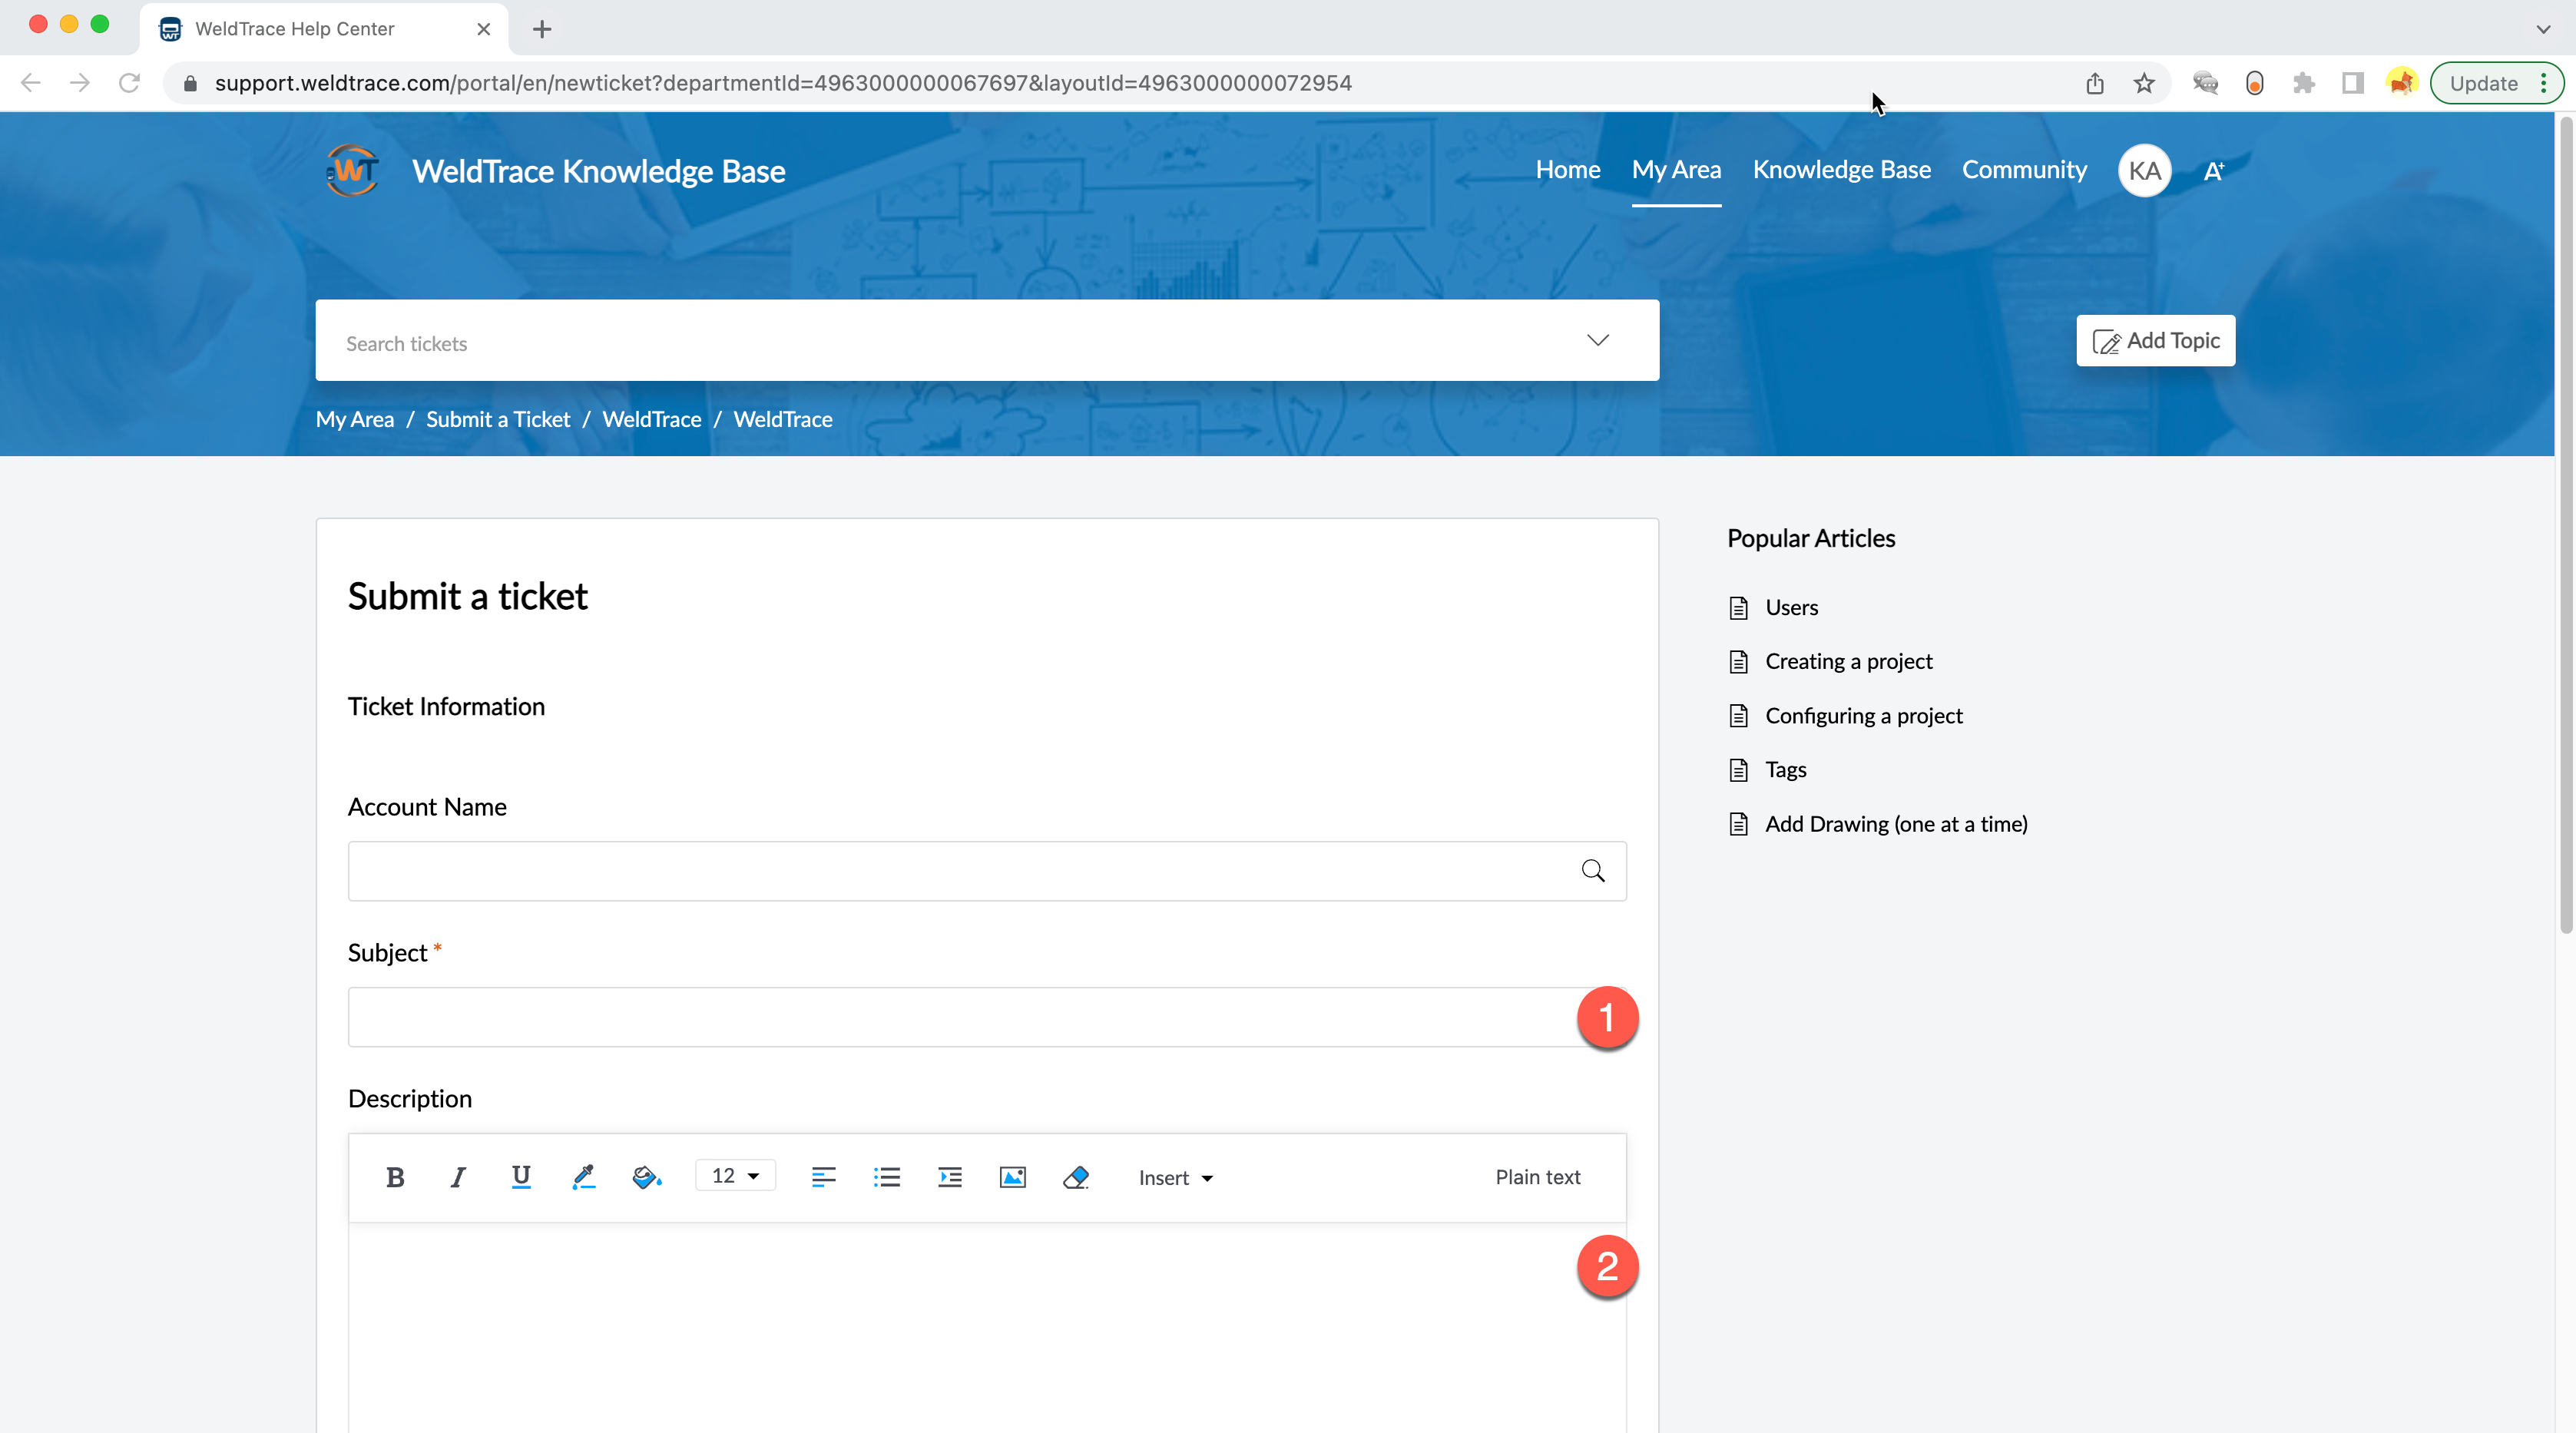Open the font size 12 dropdown
Viewport: 2576px width, 1433px height.
[735, 1176]
